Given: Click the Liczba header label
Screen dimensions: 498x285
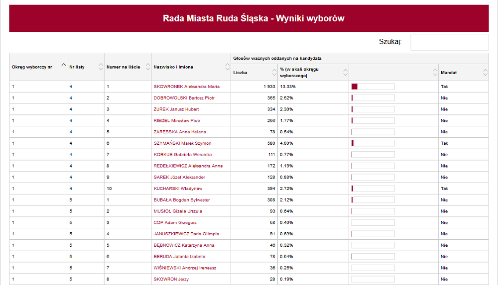Looking at the screenshot, I should (x=240, y=73).
